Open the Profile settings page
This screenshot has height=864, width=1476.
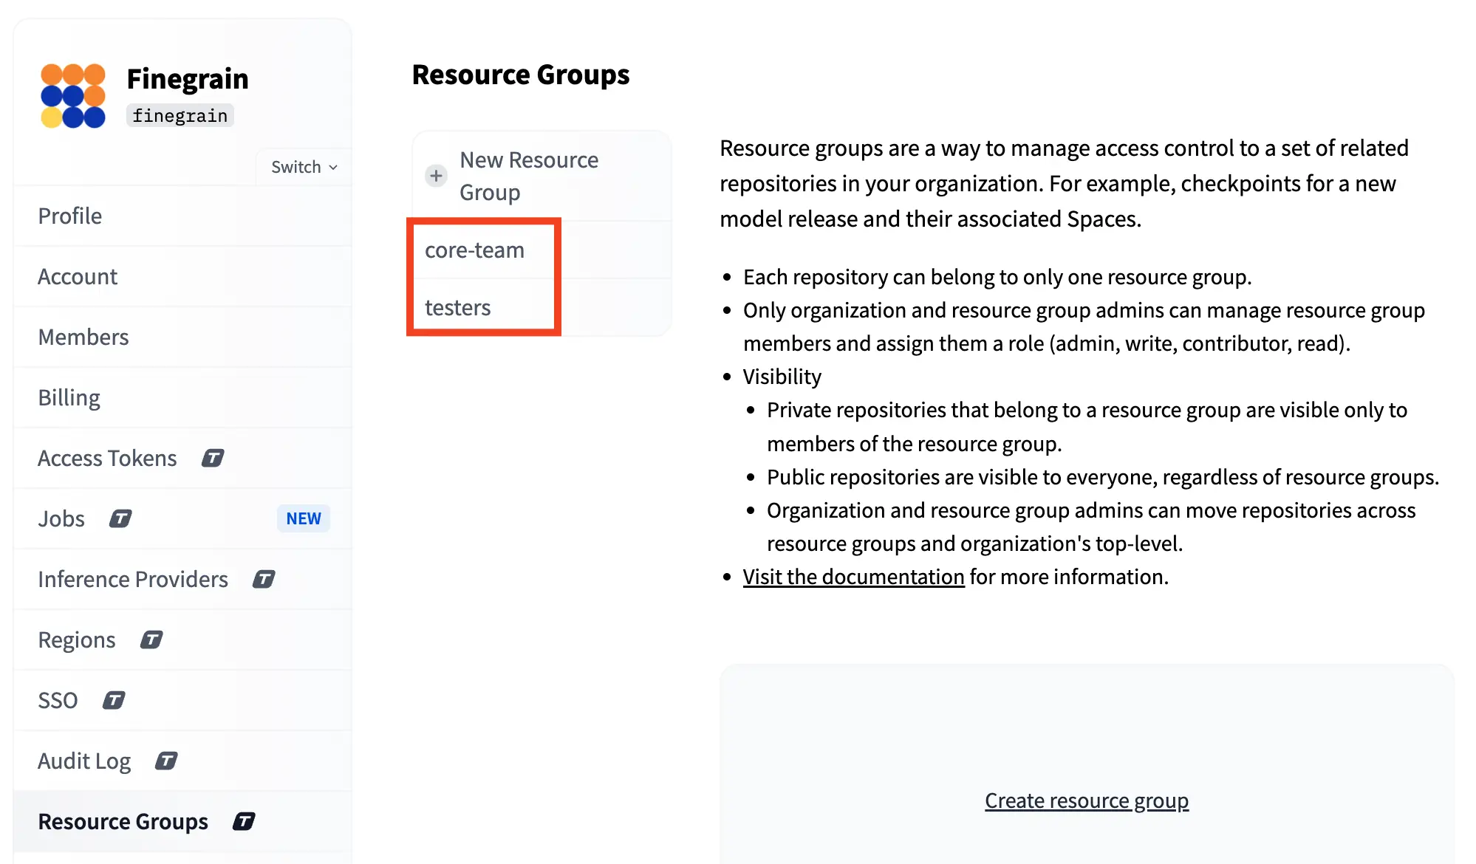tap(70, 216)
